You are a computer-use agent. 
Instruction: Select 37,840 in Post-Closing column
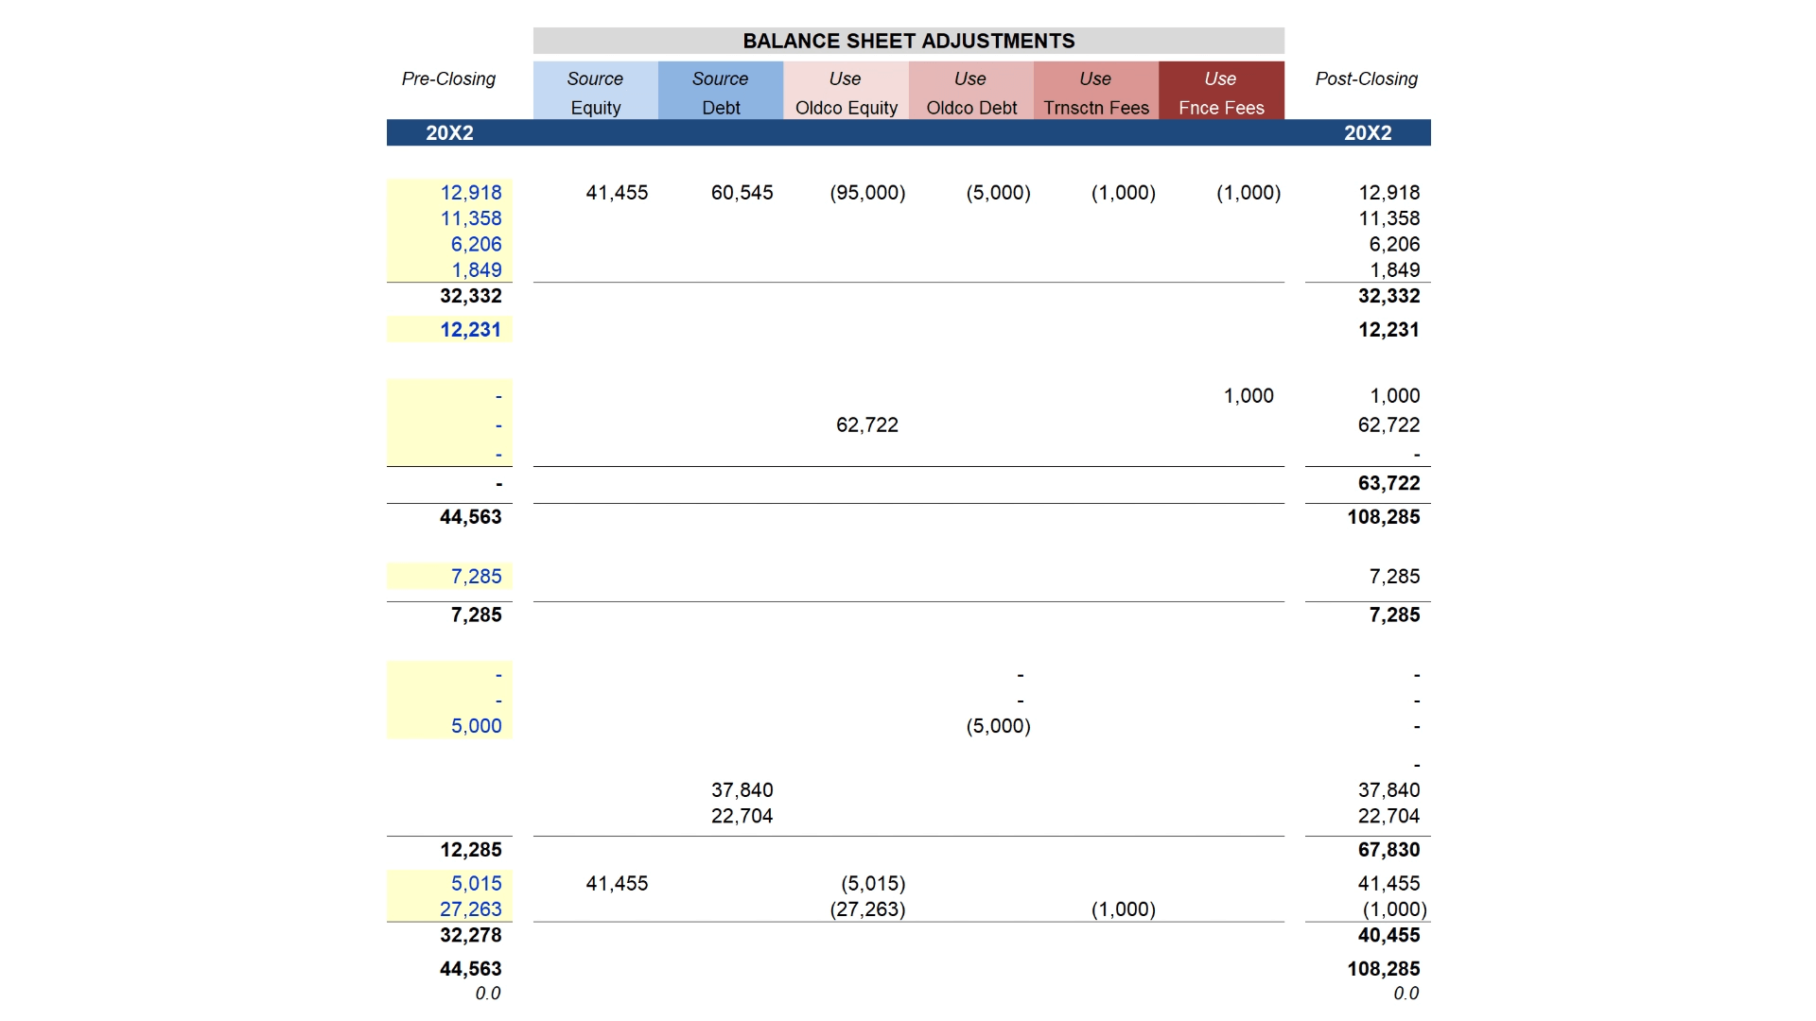click(1388, 790)
